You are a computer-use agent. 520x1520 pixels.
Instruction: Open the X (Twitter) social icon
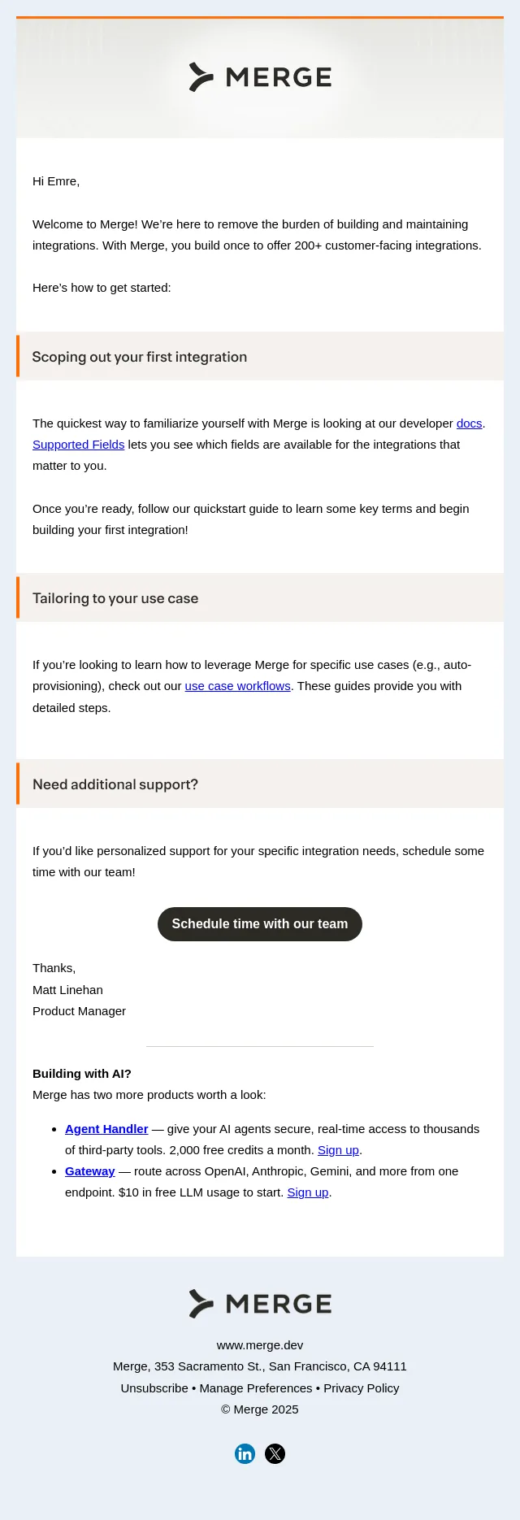[275, 1453]
